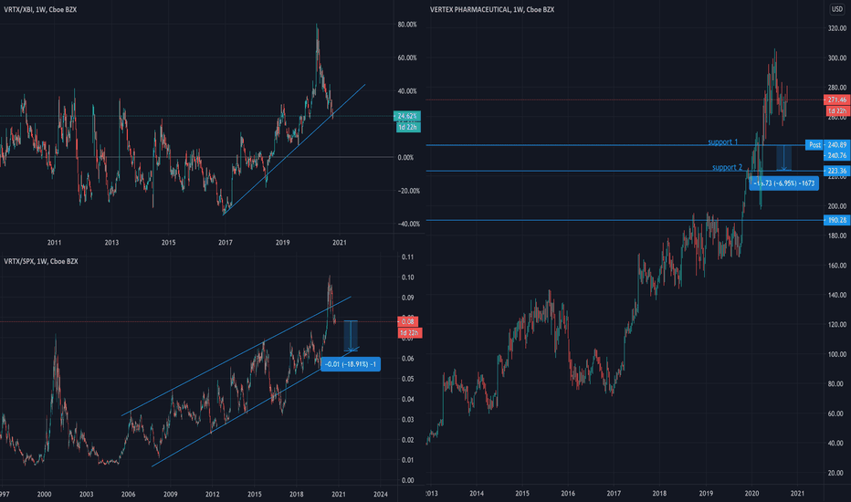Click 2017 on the VRTX/XBI time axis

tap(226, 243)
